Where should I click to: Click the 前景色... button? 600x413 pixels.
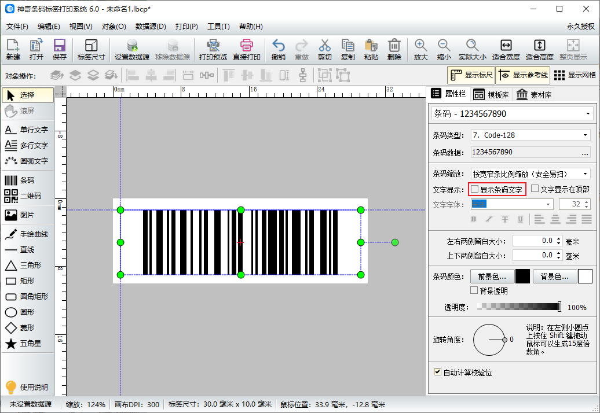click(x=492, y=276)
